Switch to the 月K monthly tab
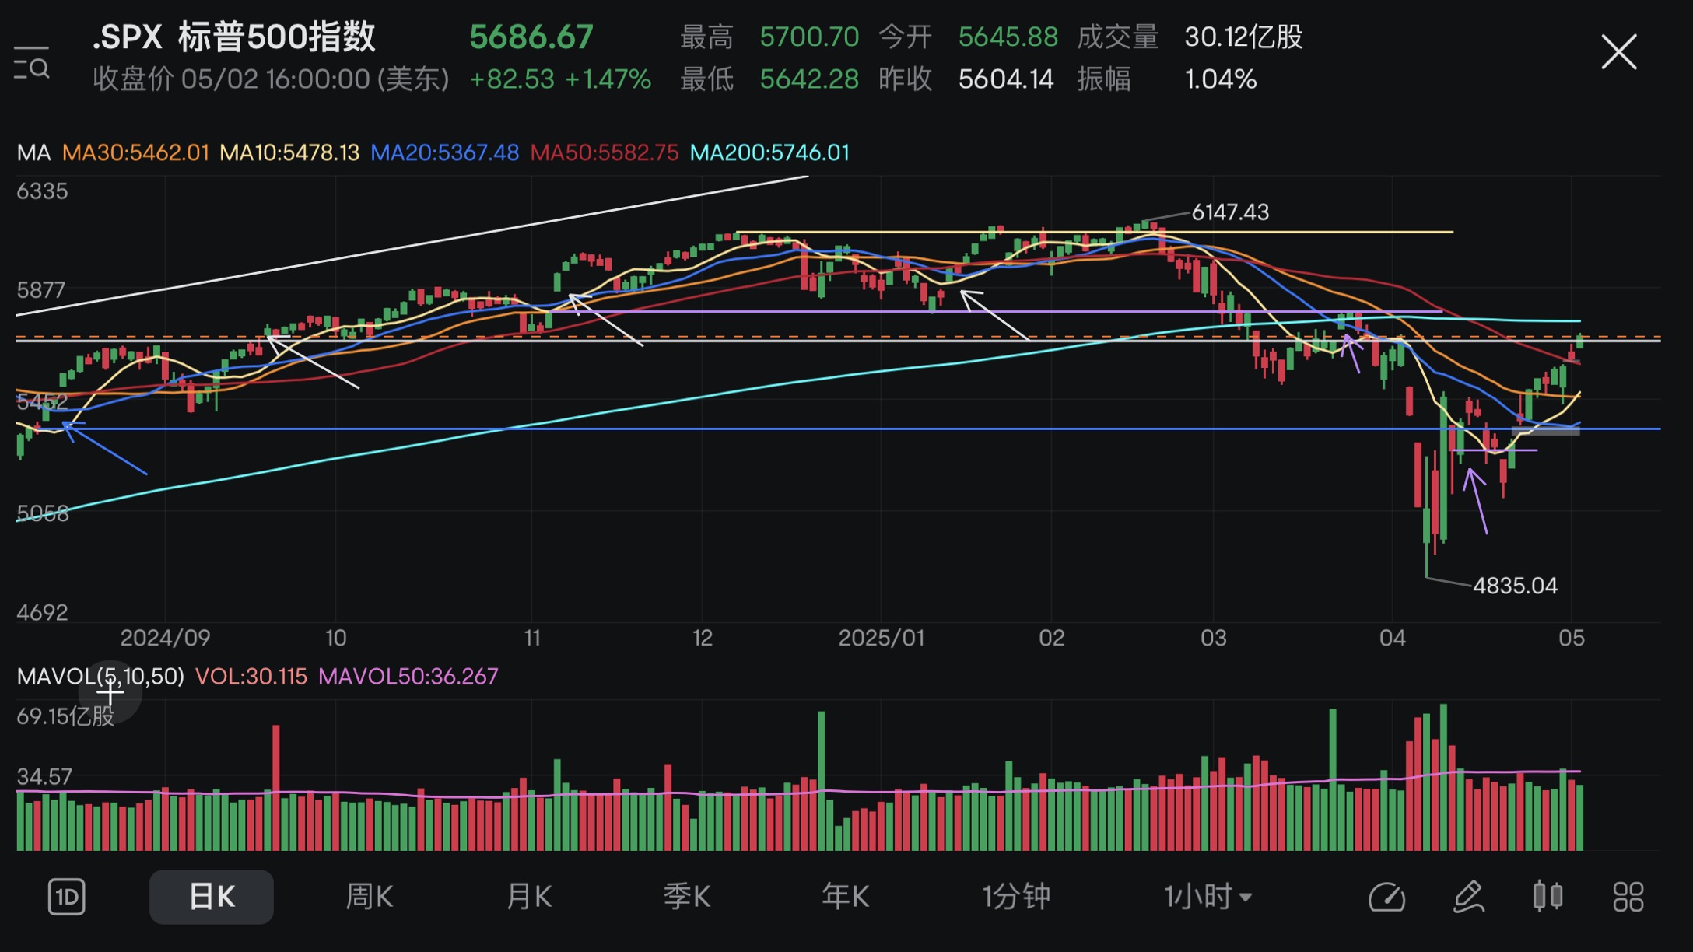This screenshot has height=952, width=1693. (529, 897)
